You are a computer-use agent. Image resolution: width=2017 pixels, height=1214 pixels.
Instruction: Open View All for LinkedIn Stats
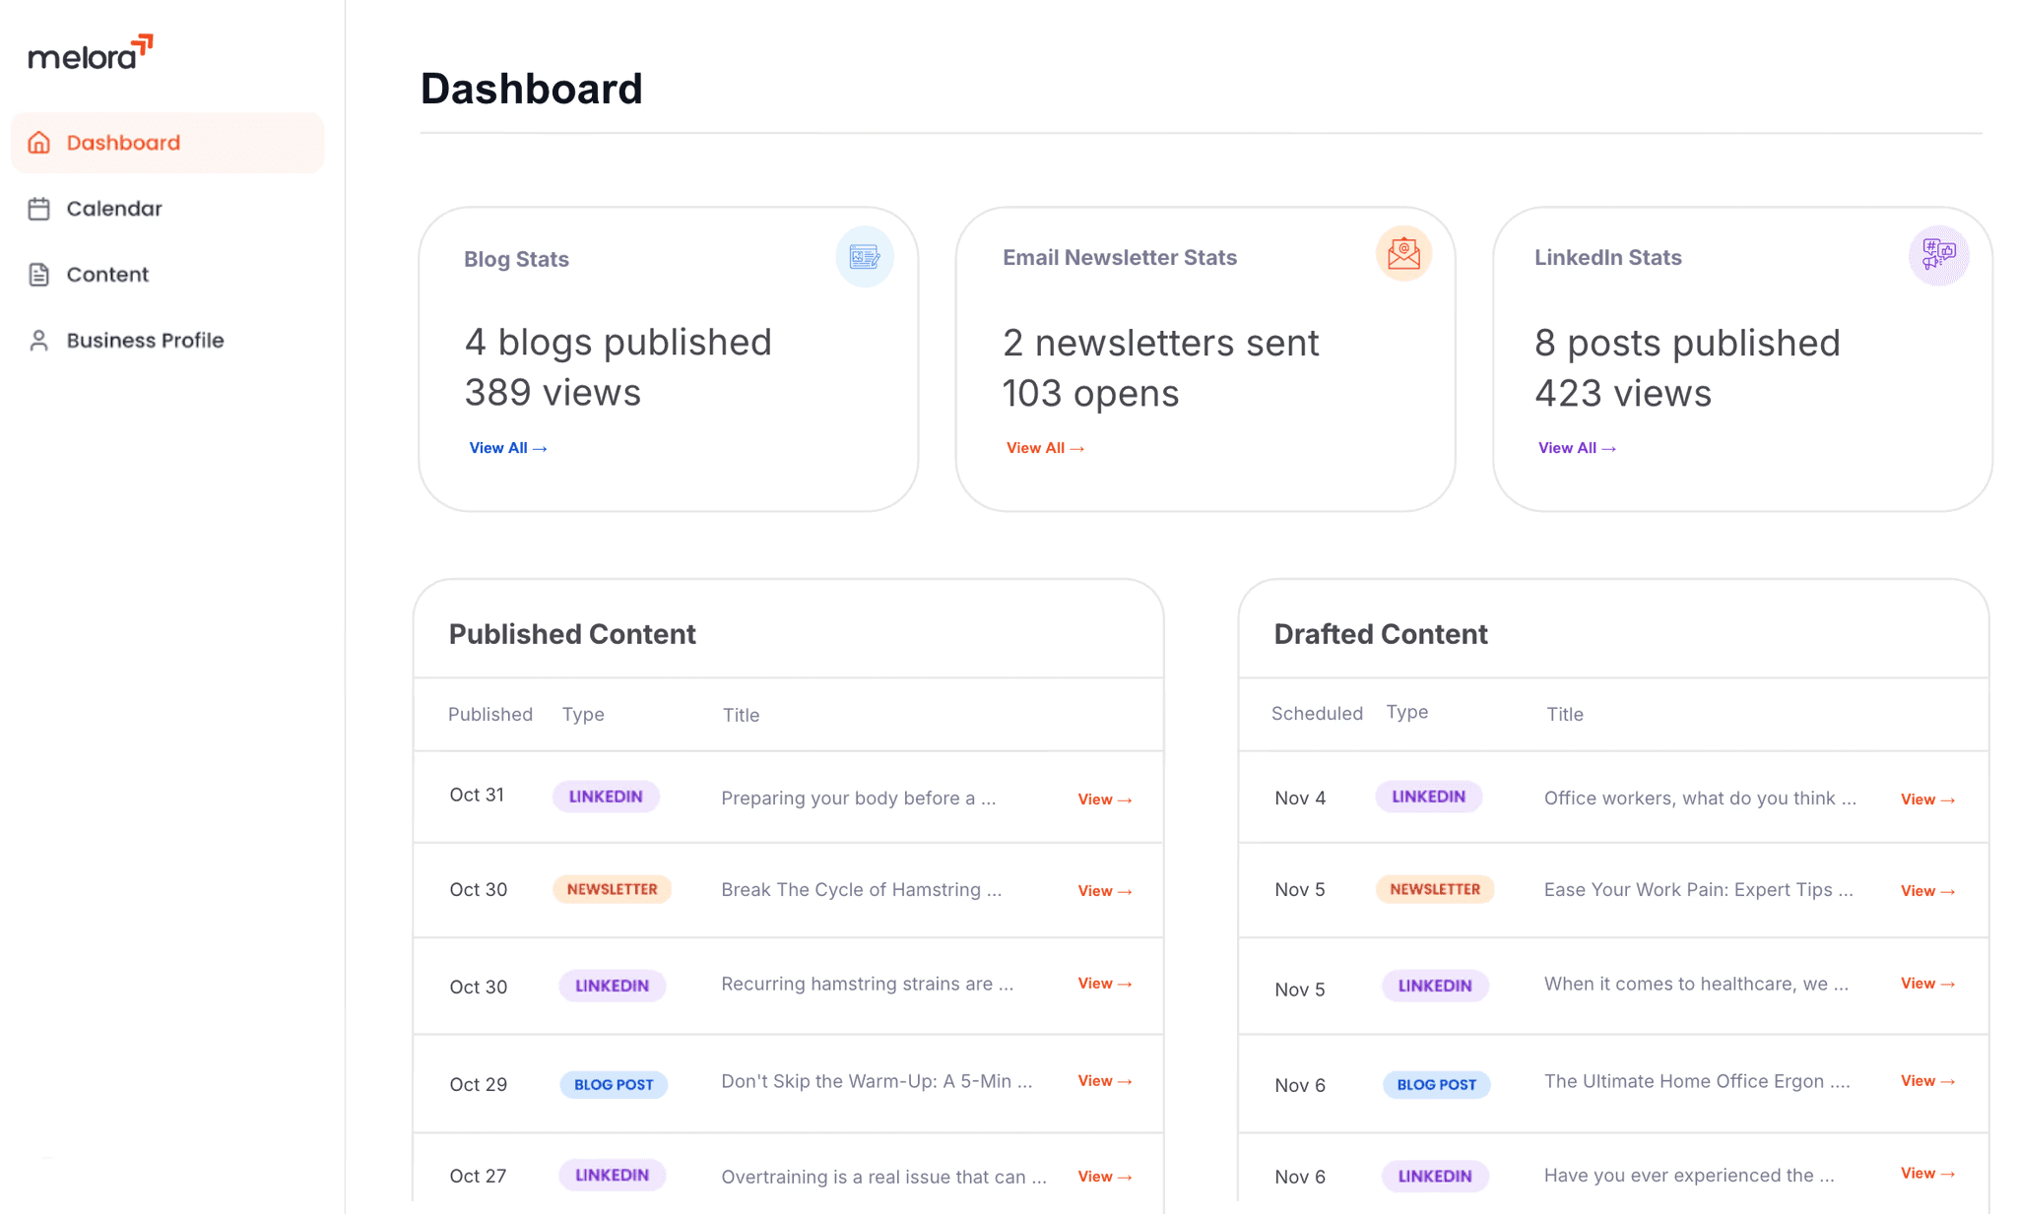click(1577, 448)
